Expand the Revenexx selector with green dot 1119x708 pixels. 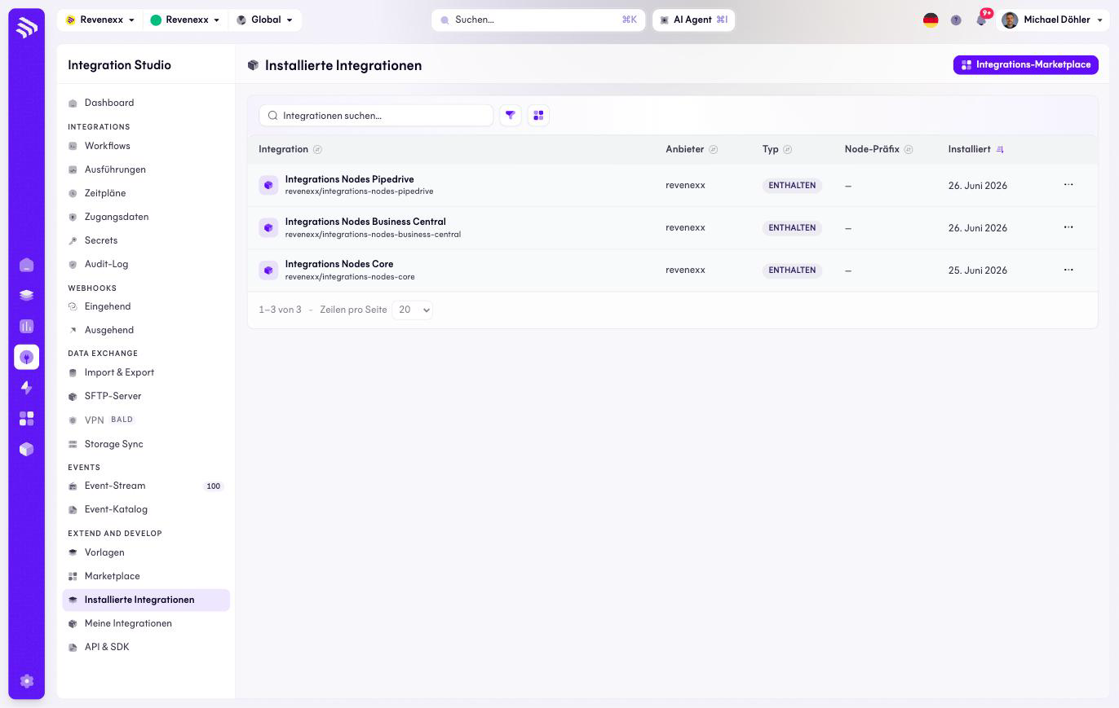pos(185,20)
